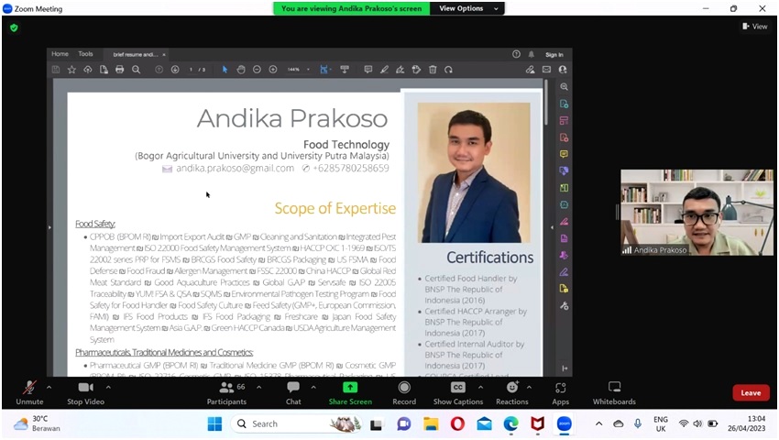Click the PDF document vertical scrollbar
This screenshot has width=779, height=440.
[x=546, y=103]
